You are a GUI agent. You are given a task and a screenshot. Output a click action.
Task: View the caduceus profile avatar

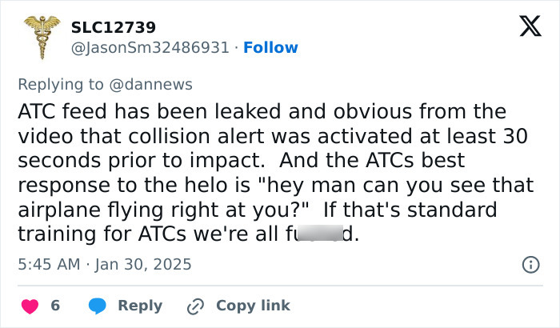42,37
